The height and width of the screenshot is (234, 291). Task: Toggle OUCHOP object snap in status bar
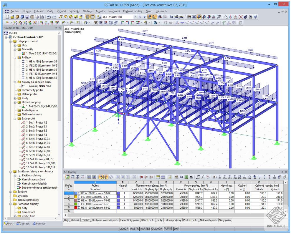pyautogui.click(x=157, y=229)
